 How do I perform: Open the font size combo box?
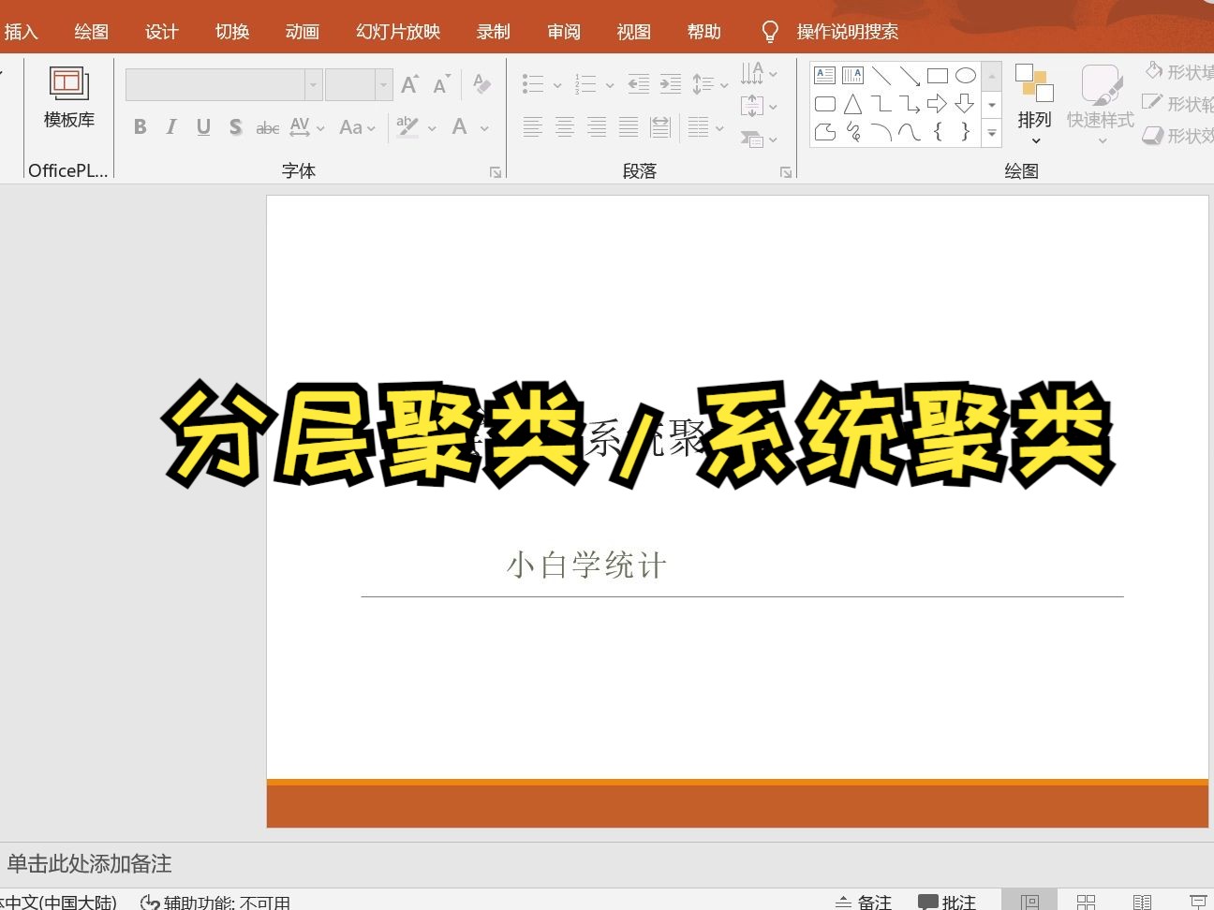358,84
